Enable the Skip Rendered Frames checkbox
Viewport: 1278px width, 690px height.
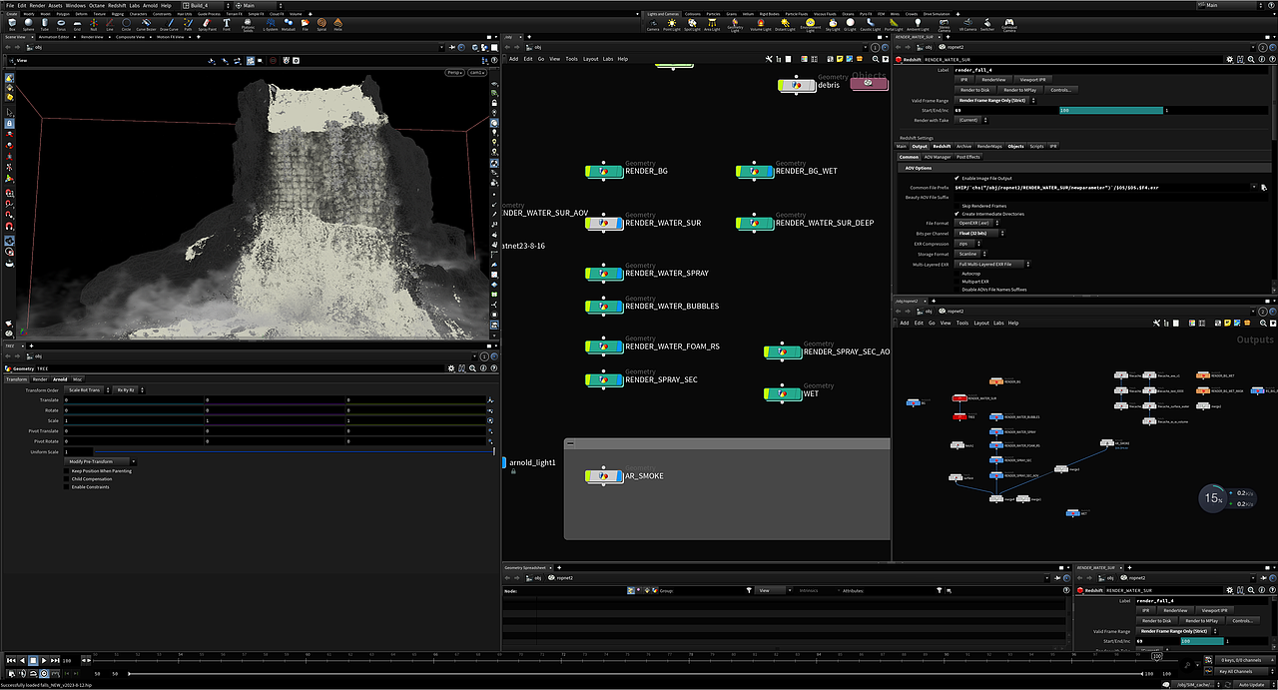coord(957,205)
